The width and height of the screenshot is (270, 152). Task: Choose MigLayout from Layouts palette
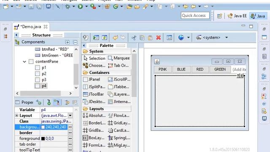[x=119, y=145]
